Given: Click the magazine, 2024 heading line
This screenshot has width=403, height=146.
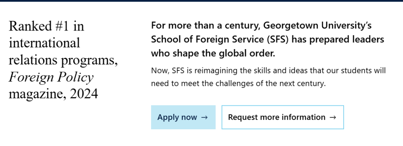Looking at the screenshot, I should (53, 95).
